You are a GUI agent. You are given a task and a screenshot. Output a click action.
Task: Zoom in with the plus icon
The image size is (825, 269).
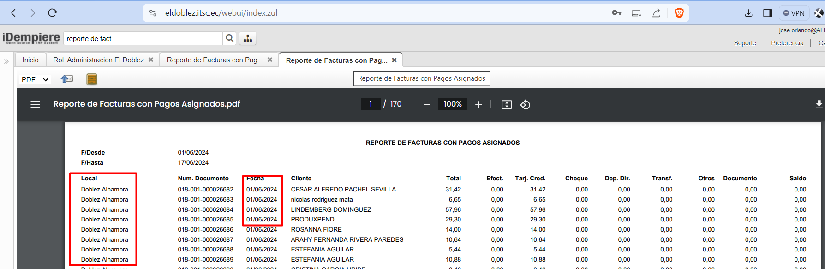tap(478, 105)
